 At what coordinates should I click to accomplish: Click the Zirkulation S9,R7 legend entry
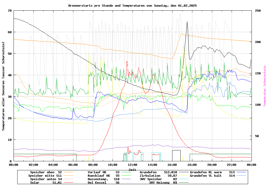[158, 176]
